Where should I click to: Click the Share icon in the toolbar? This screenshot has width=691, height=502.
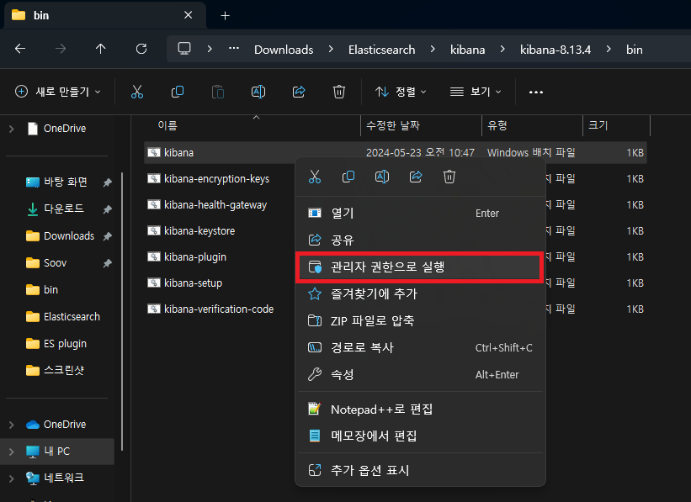pos(299,92)
